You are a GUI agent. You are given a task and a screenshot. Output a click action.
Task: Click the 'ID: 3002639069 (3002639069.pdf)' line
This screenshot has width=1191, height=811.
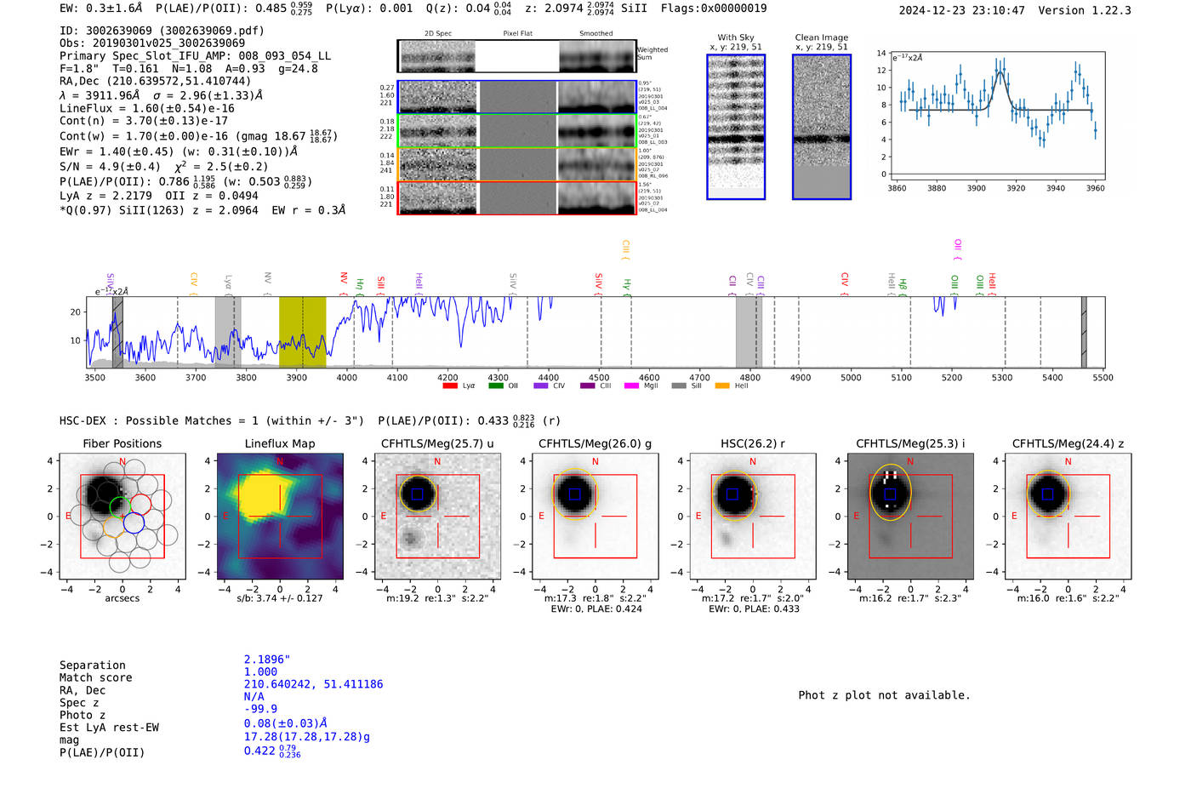[x=162, y=31]
